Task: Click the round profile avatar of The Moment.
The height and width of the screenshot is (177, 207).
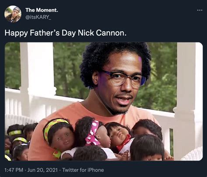Action: [x=13, y=14]
